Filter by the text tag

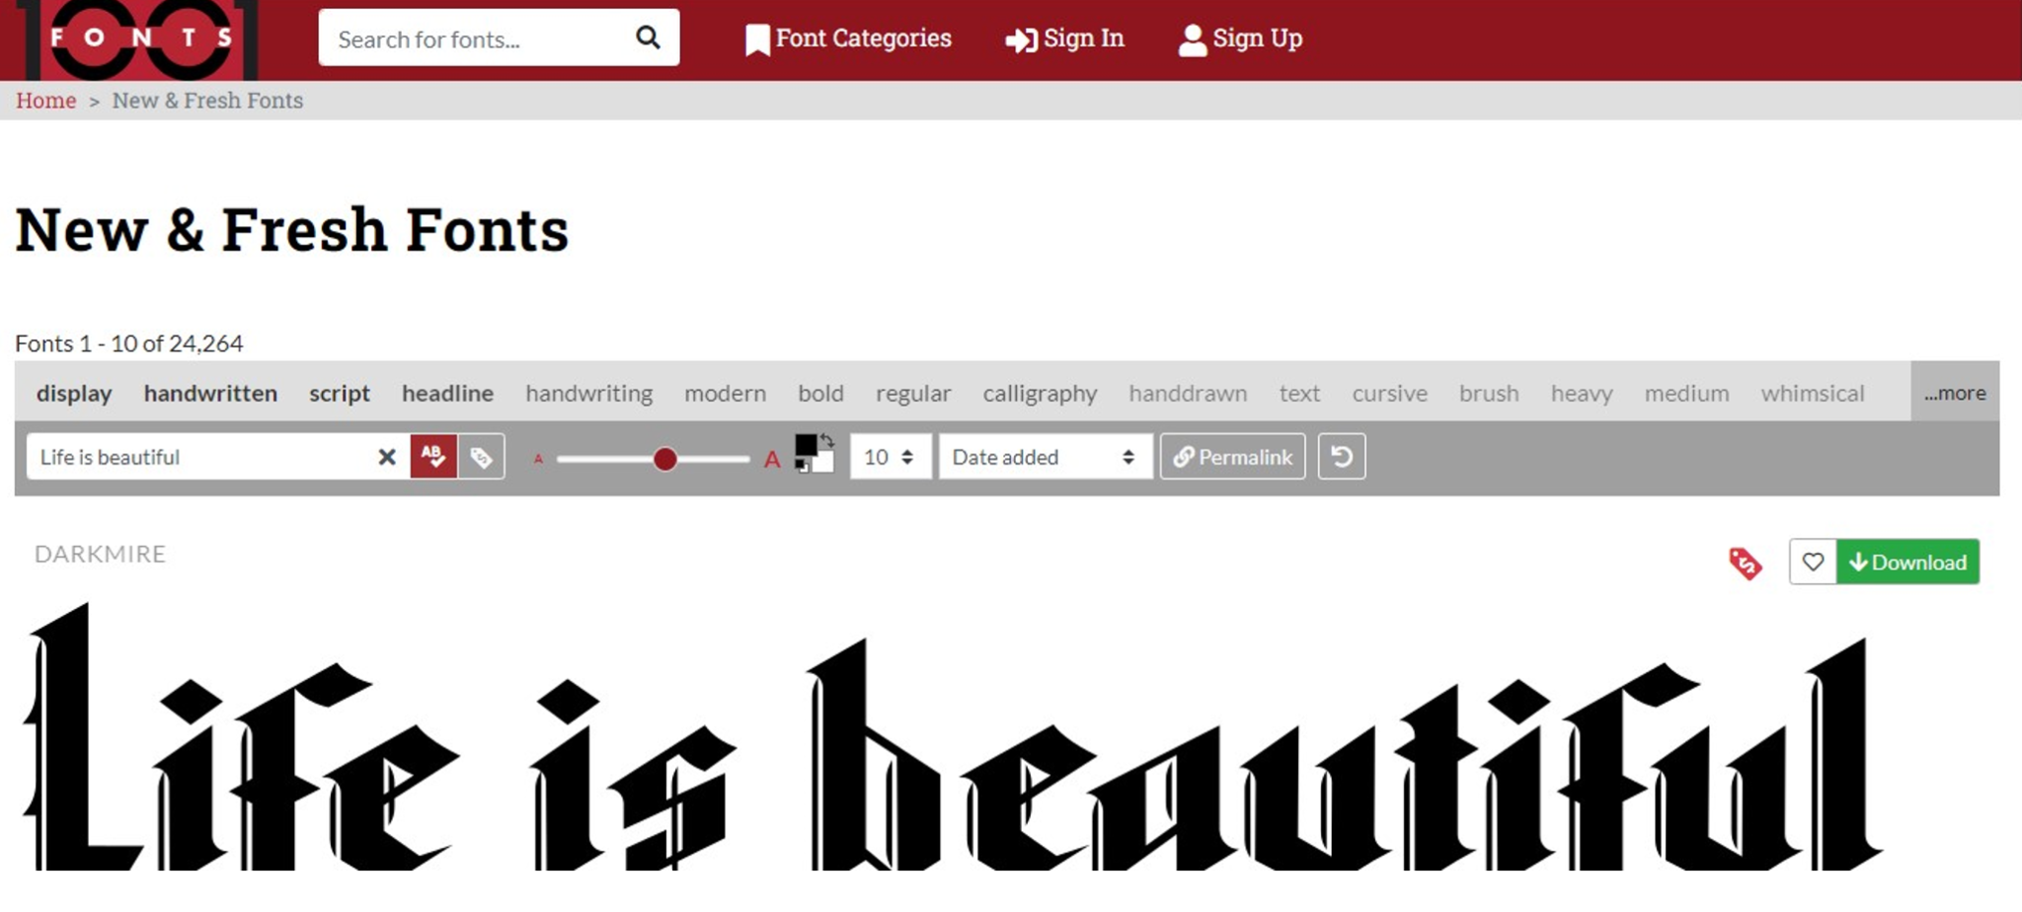pyautogui.click(x=1299, y=393)
